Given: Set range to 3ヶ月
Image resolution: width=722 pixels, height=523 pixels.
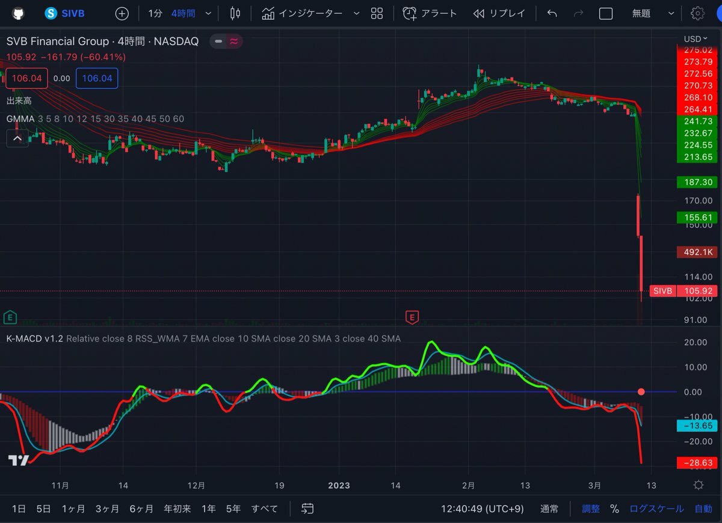Looking at the screenshot, I should point(107,509).
